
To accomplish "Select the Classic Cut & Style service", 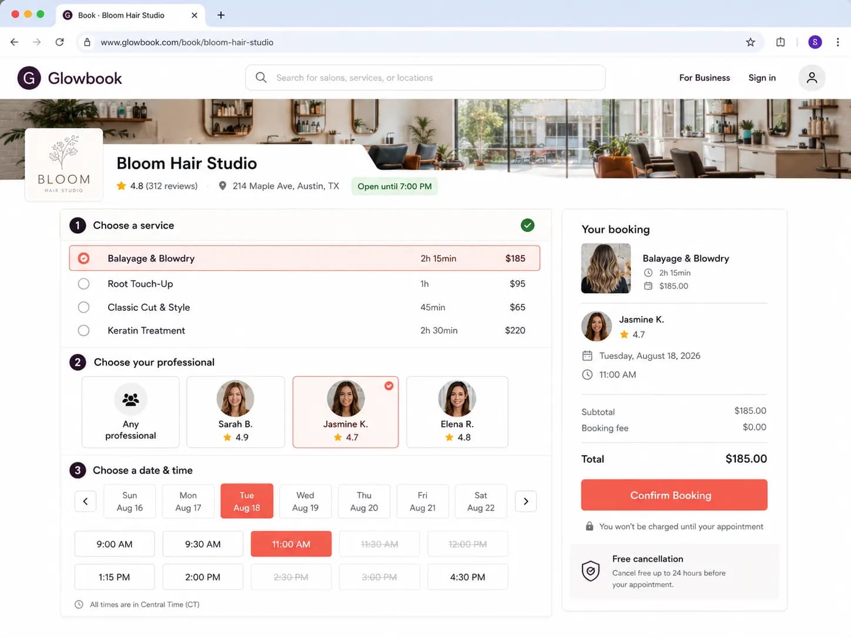I will coord(304,307).
